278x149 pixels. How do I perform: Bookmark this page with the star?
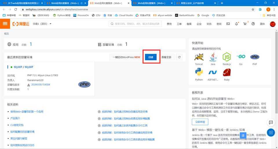tap(253, 9)
